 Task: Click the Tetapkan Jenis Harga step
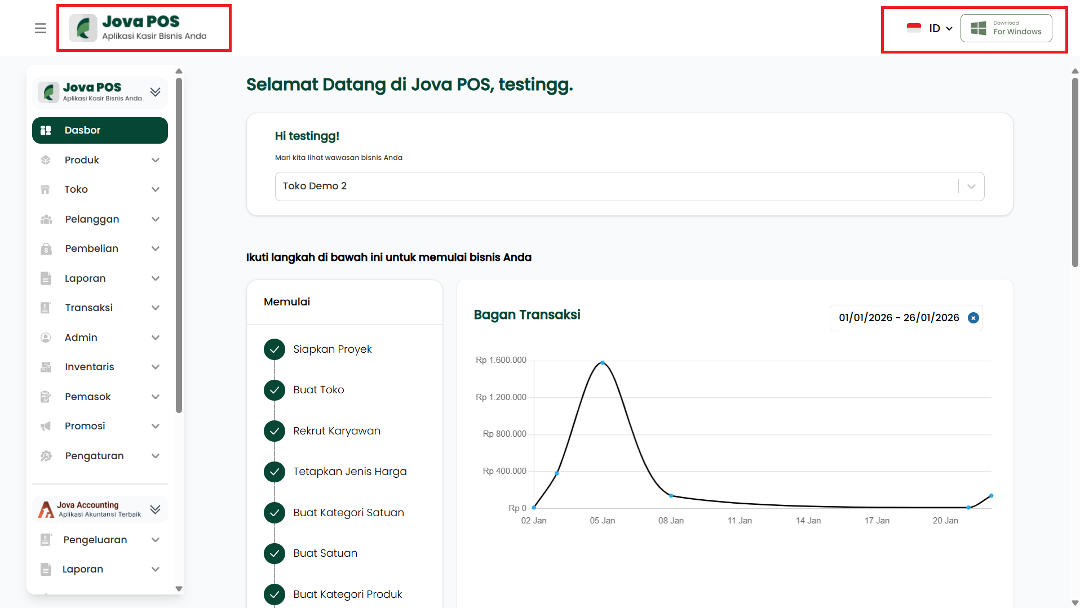point(349,472)
